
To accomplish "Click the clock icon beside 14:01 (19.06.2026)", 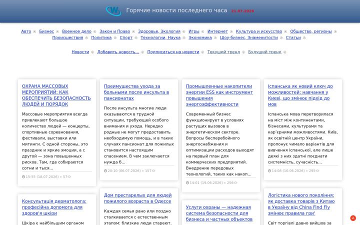I will (x=187, y=183).
